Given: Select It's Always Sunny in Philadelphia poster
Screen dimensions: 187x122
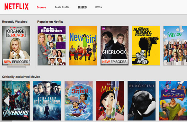Looking at the screenshot, I should [146, 46].
